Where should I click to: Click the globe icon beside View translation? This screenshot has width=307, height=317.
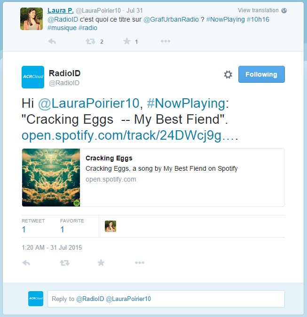(x=284, y=10)
